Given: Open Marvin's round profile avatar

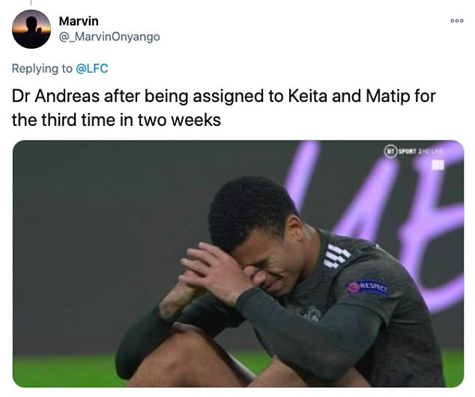Looking at the screenshot, I should (31, 29).
